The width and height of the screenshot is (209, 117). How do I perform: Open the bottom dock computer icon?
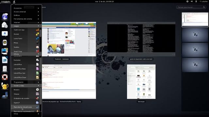tap(5, 95)
